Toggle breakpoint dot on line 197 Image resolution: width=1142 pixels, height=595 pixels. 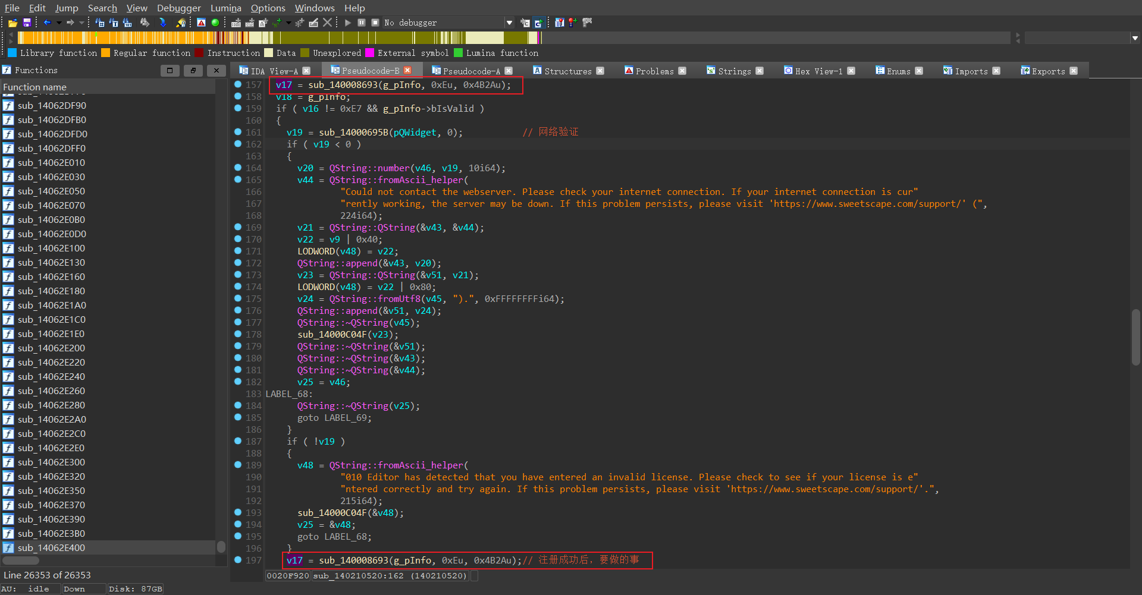(238, 560)
